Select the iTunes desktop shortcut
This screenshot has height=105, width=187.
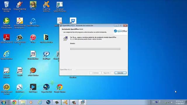click(x=33, y=38)
